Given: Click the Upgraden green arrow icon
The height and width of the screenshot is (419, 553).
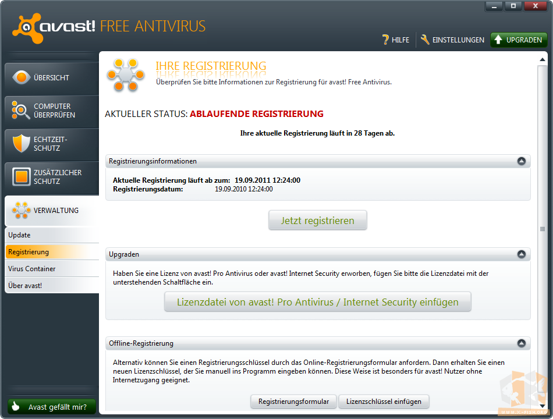Looking at the screenshot, I should pos(498,40).
